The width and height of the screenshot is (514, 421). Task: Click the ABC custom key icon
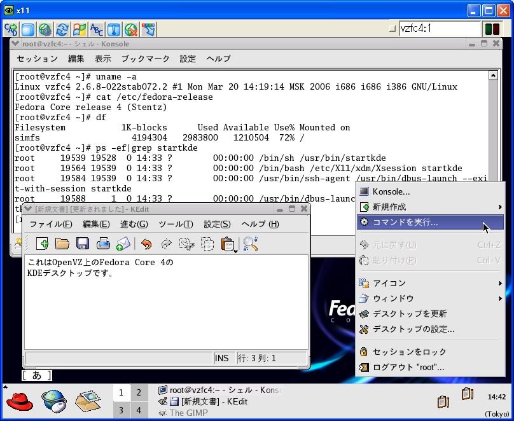click(x=97, y=29)
